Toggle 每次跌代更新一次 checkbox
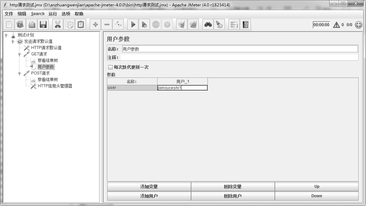The height and width of the screenshot is (206, 366). click(x=110, y=67)
